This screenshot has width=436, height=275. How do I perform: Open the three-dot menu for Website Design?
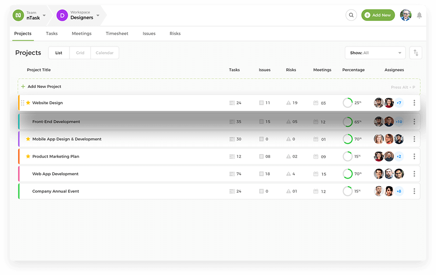(414, 103)
